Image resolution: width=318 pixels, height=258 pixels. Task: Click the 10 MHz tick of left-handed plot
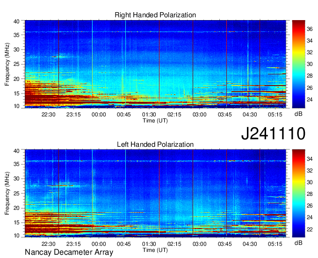point(16,236)
